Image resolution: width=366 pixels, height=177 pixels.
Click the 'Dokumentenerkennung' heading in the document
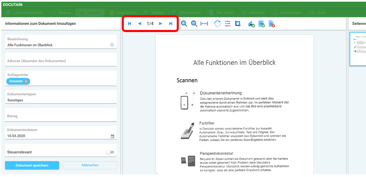click(221, 93)
